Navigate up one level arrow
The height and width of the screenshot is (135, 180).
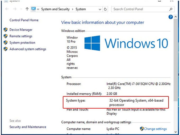point(27,9)
